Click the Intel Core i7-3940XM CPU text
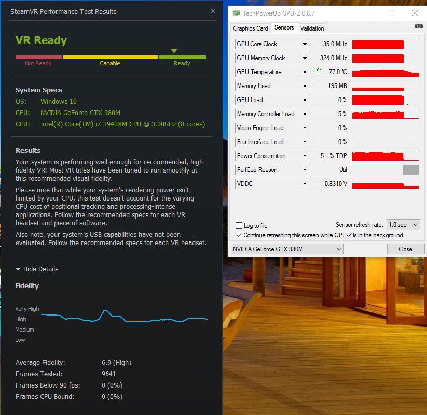 point(122,124)
